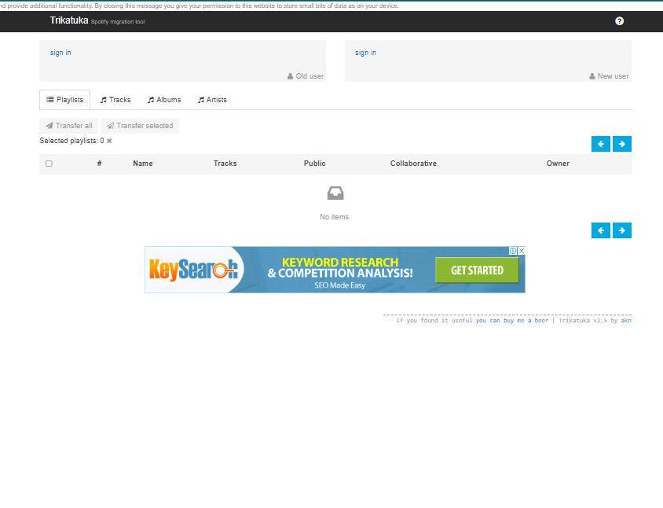
Task: Clear selected playlists with the x icon
Action: [109, 141]
